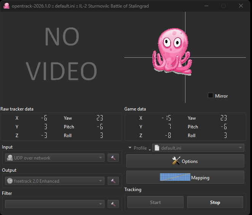Enable the Mirror checkbox
The width and height of the screenshot is (252, 215).
[211, 95]
